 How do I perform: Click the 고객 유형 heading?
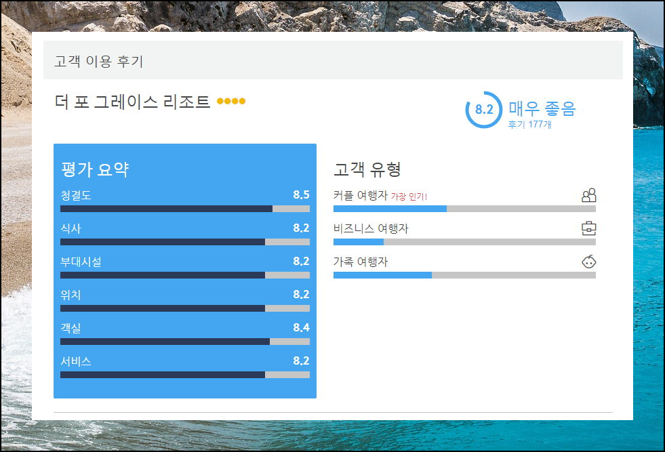click(367, 169)
